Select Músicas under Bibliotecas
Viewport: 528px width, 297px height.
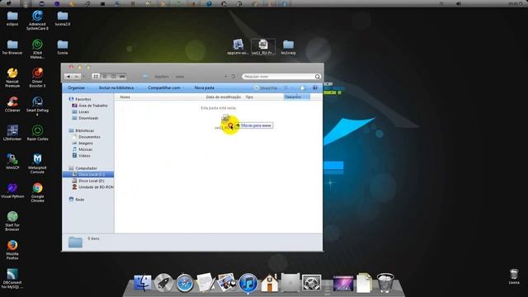point(82,149)
